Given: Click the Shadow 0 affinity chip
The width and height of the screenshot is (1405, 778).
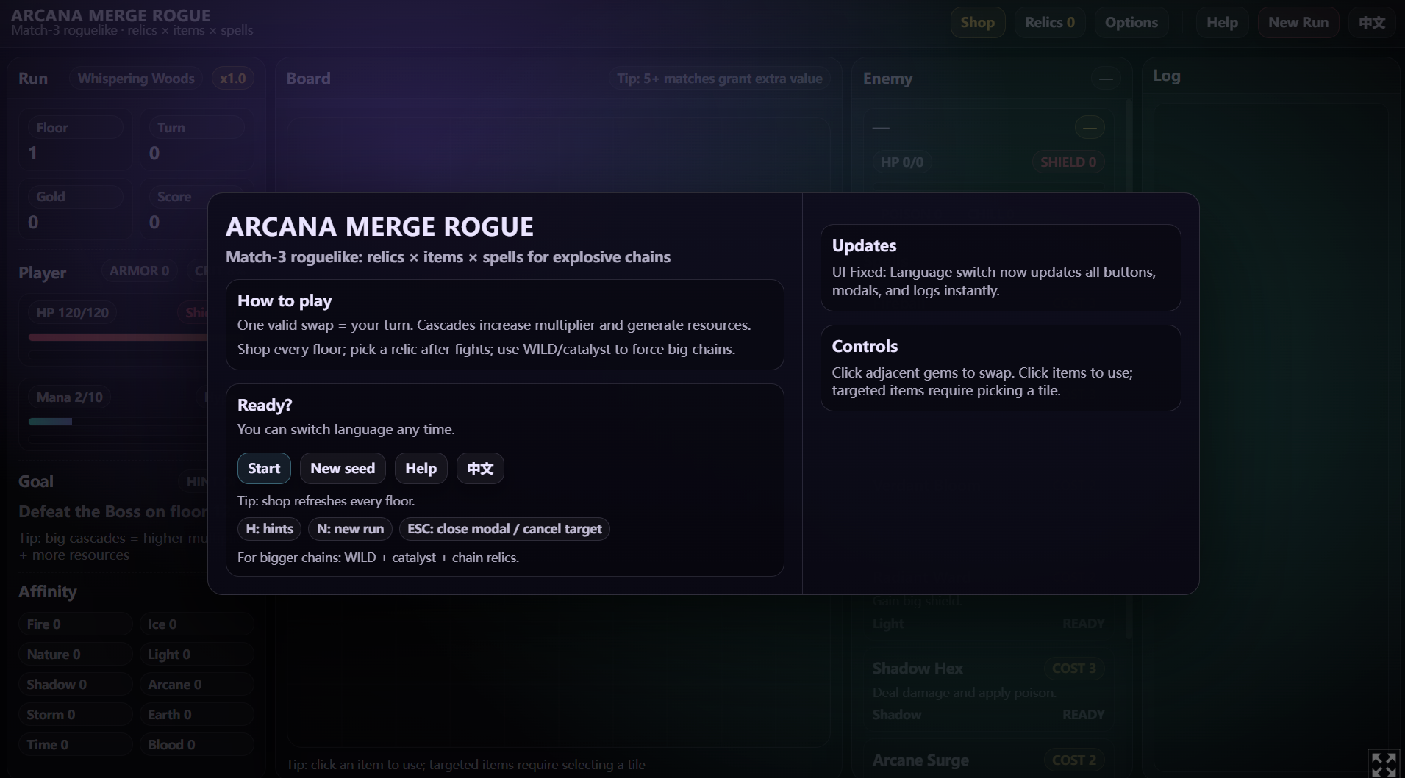Looking at the screenshot, I should [76, 685].
